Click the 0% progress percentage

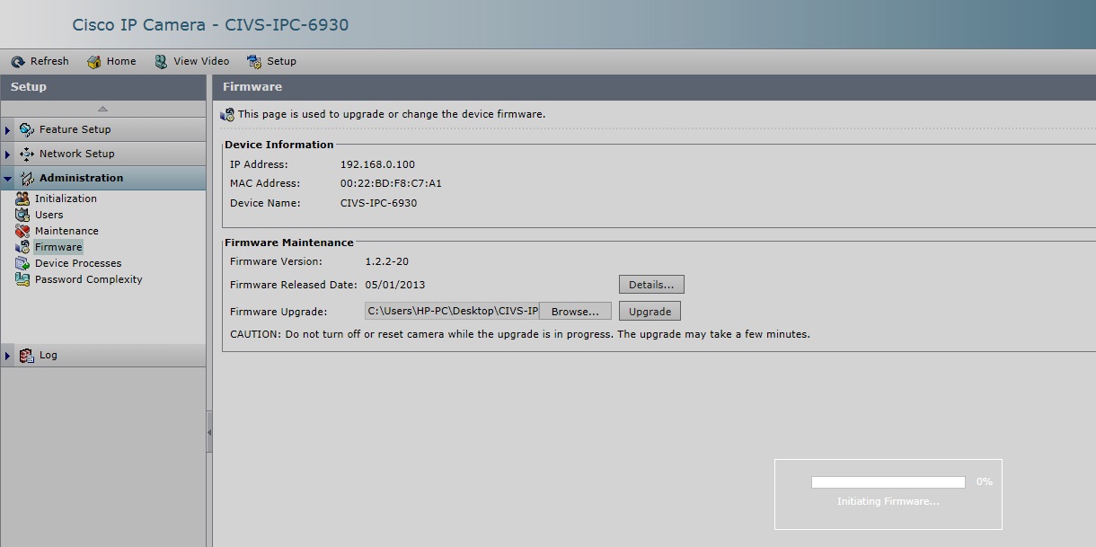[x=985, y=481]
